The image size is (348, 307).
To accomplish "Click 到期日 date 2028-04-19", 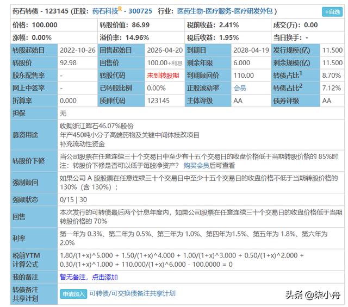I will 251,50.
